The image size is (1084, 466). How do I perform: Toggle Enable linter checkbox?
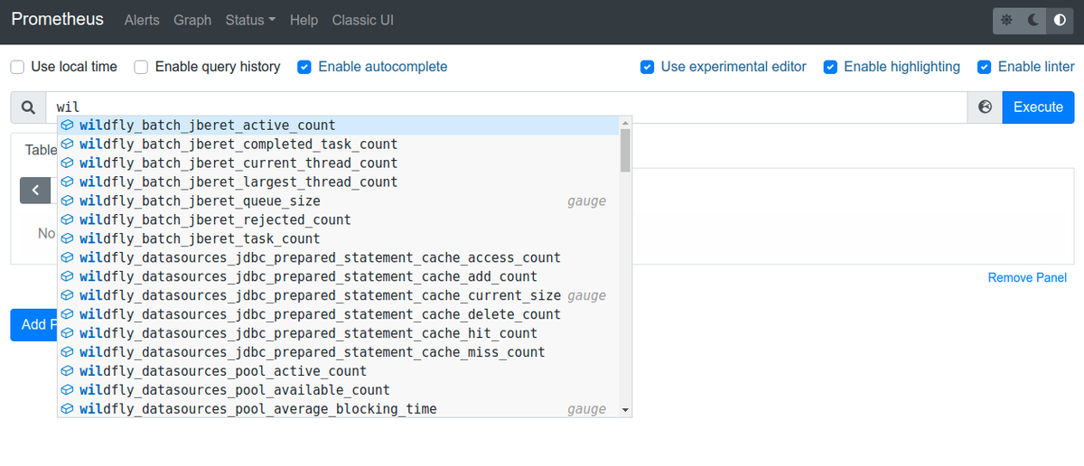pyautogui.click(x=984, y=67)
